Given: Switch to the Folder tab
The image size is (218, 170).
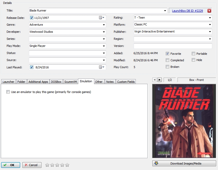Looking at the screenshot, I should tap(22, 82).
